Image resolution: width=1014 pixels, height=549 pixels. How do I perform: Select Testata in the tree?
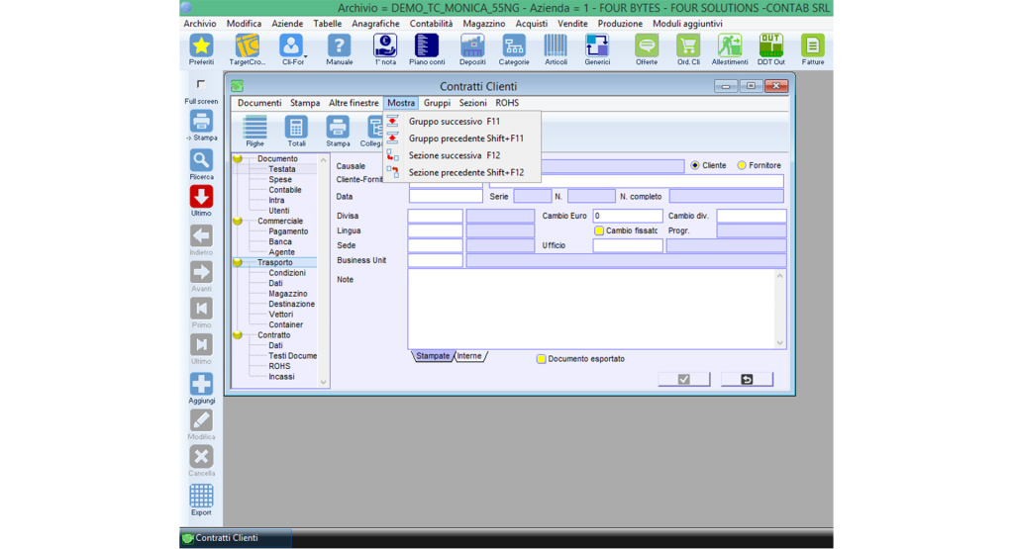point(282,169)
